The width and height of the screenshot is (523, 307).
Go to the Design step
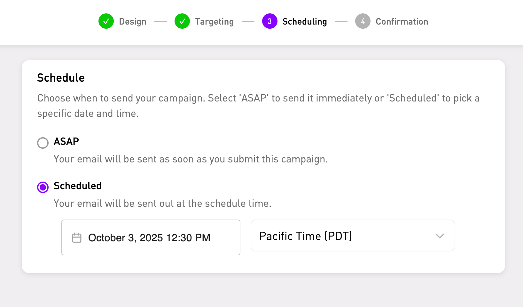click(133, 22)
